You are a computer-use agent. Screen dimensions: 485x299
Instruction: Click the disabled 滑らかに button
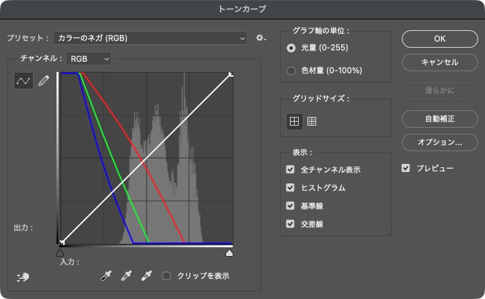click(439, 91)
